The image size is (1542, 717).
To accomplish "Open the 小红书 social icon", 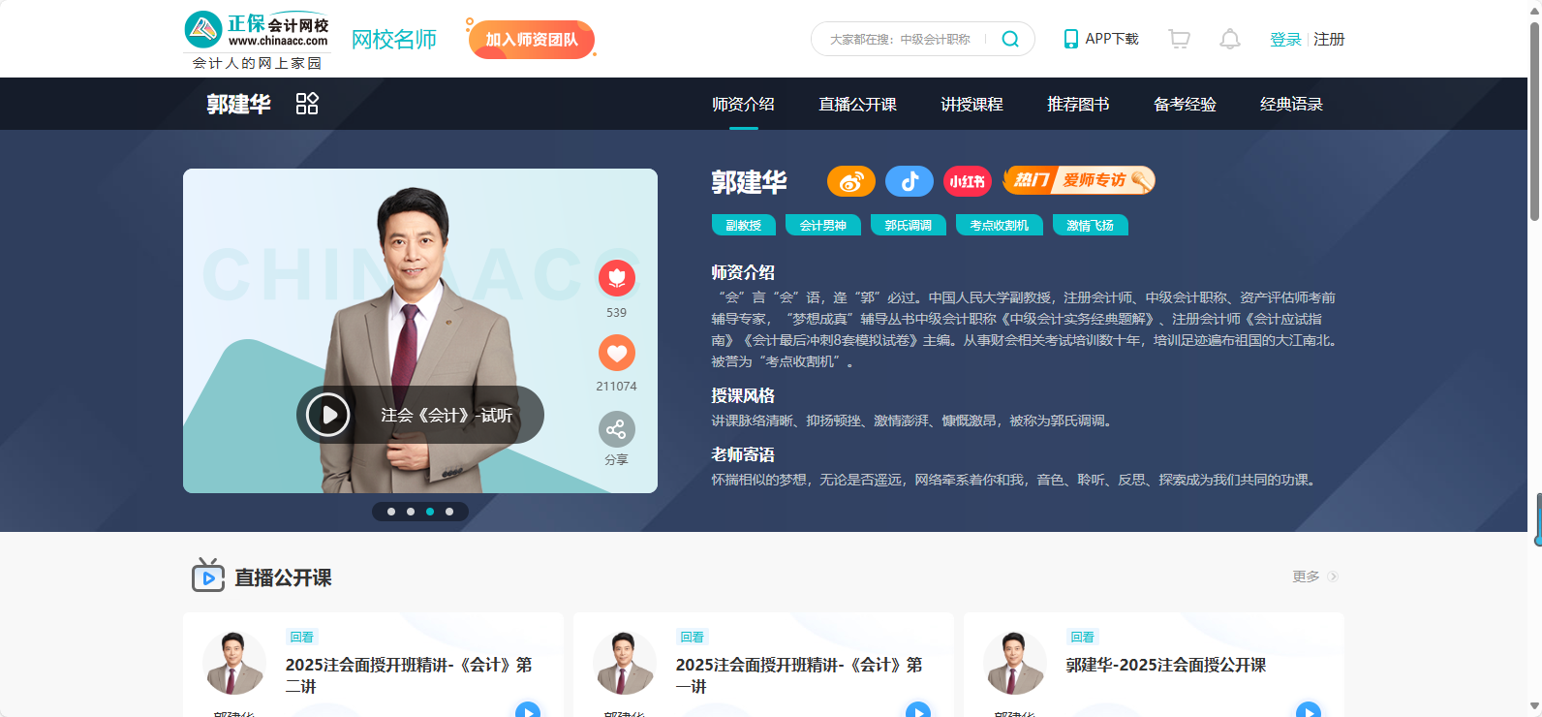I will tap(968, 181).
